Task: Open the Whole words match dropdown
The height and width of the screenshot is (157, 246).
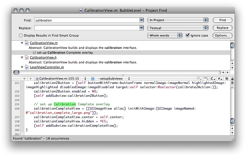Action: tap(165, 36)
